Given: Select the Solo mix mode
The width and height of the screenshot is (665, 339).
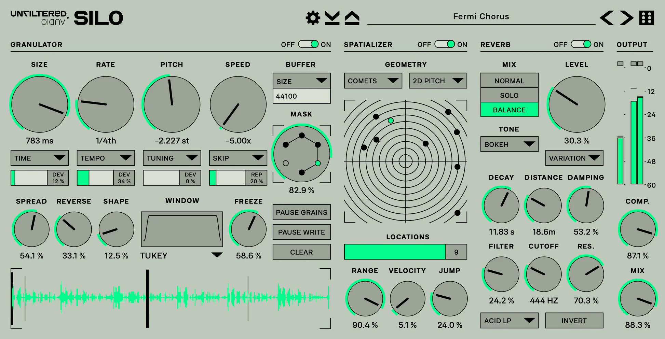Looking at the screenshot, I should (x=509, y=95).
